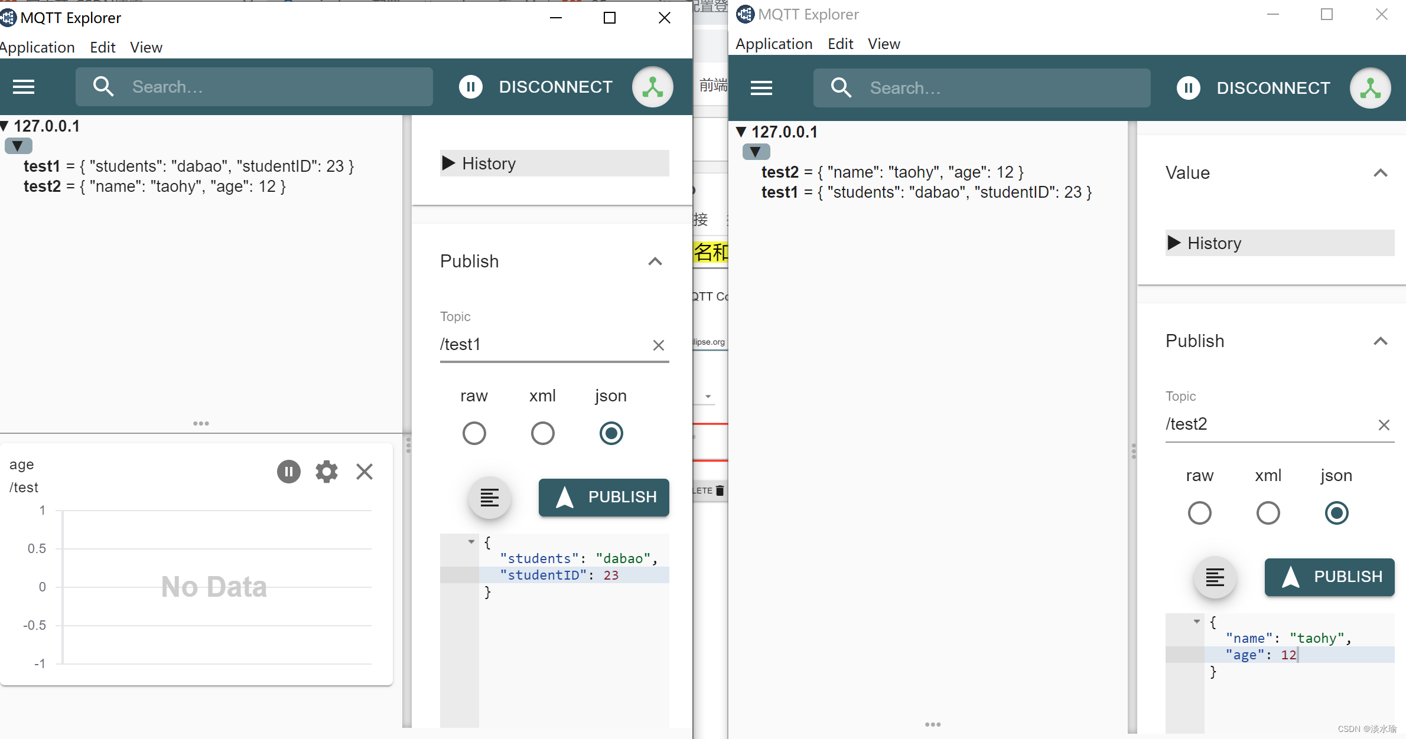
Task: Open age chart settings gear
Action: pyautogui.click(x=327, y=472)
